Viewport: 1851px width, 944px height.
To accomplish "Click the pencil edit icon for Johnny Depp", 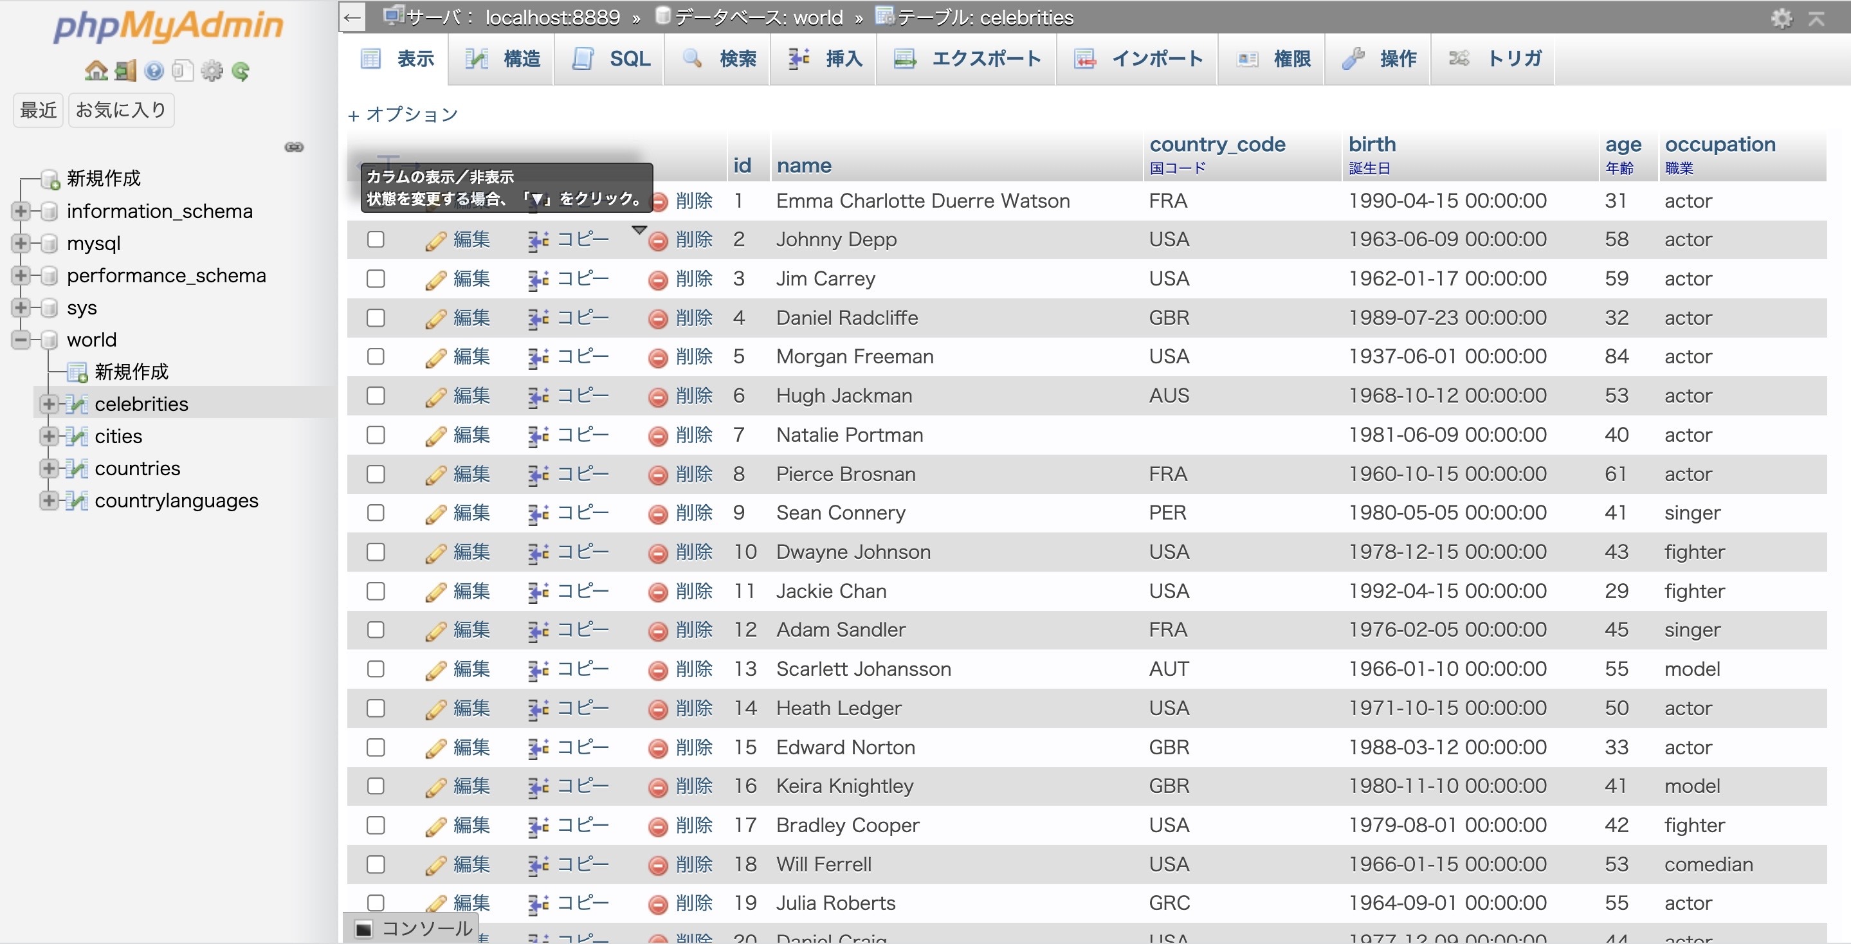I will [x=435, y=240].
